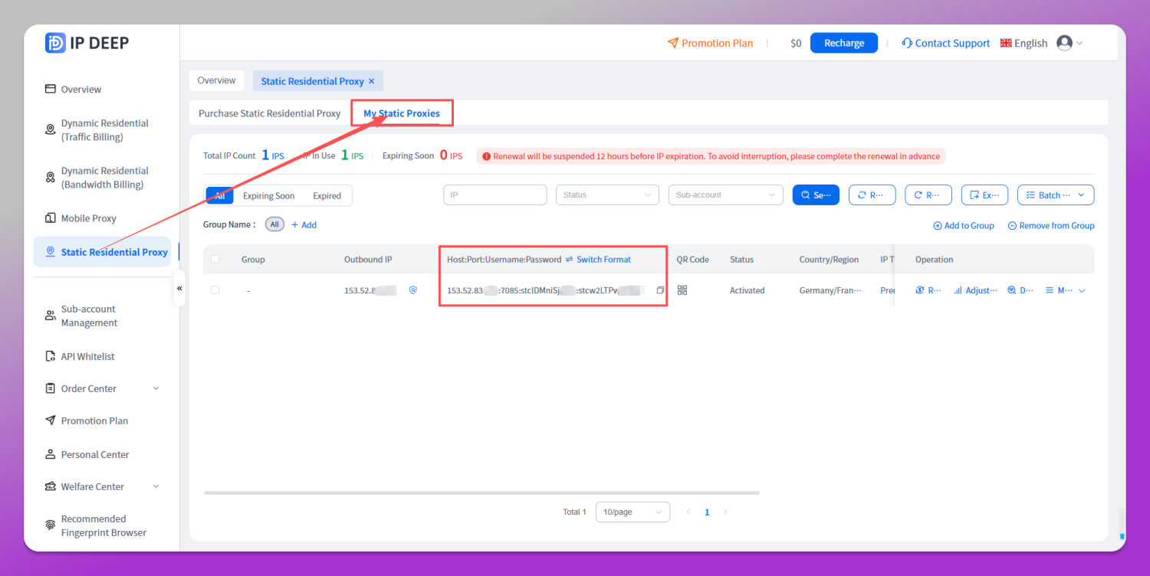Copy the proxy credentials string
The height and width of the screenshot is (576, 1150).
click(660, 290)
